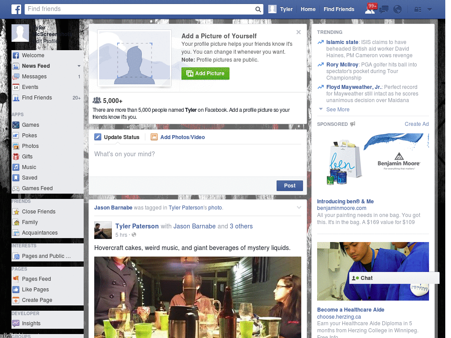Click the Add Picture button
451x338 pixels.
205,73
